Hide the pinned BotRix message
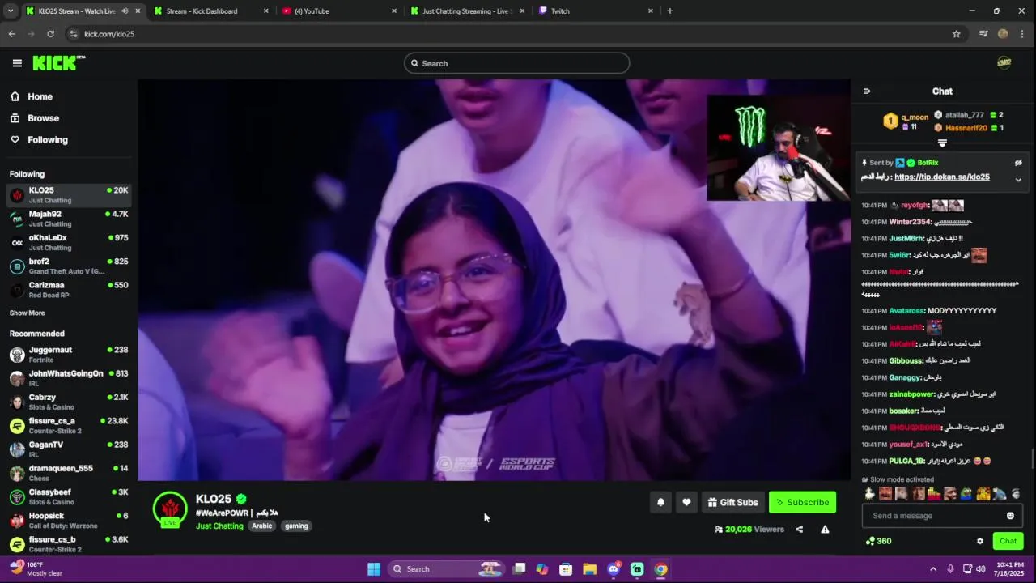The image size is (1036, 583). point(1018,163)
